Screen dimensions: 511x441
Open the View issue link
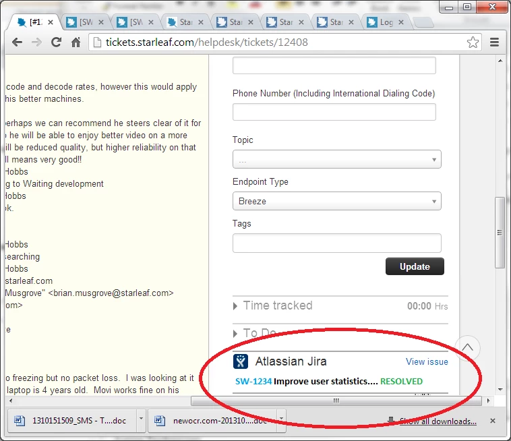click(x=427, y=361)
